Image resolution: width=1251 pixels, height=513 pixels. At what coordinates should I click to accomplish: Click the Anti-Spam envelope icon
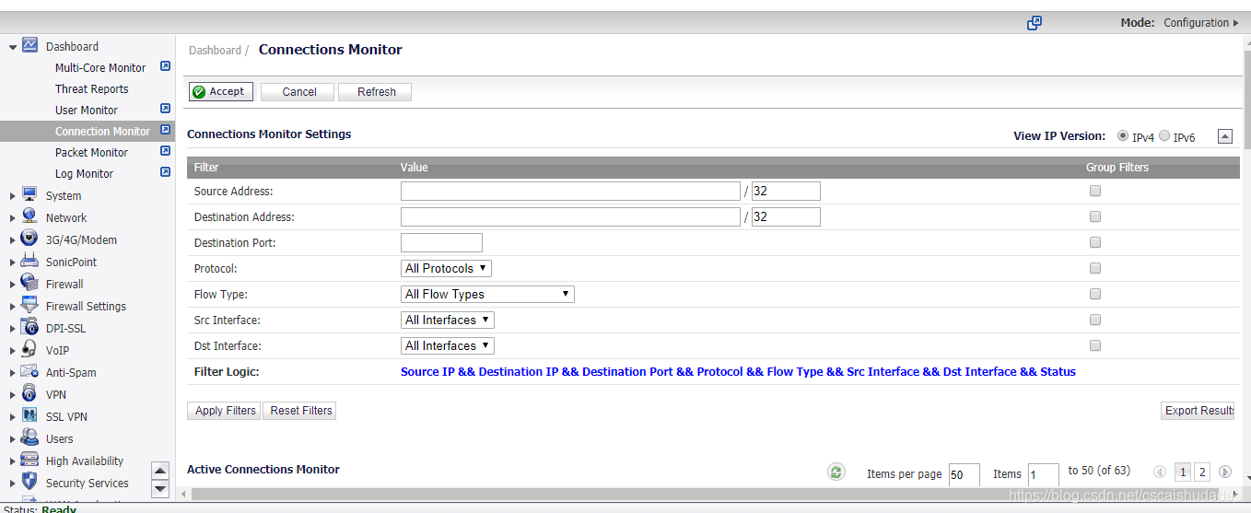pos(29,371)
